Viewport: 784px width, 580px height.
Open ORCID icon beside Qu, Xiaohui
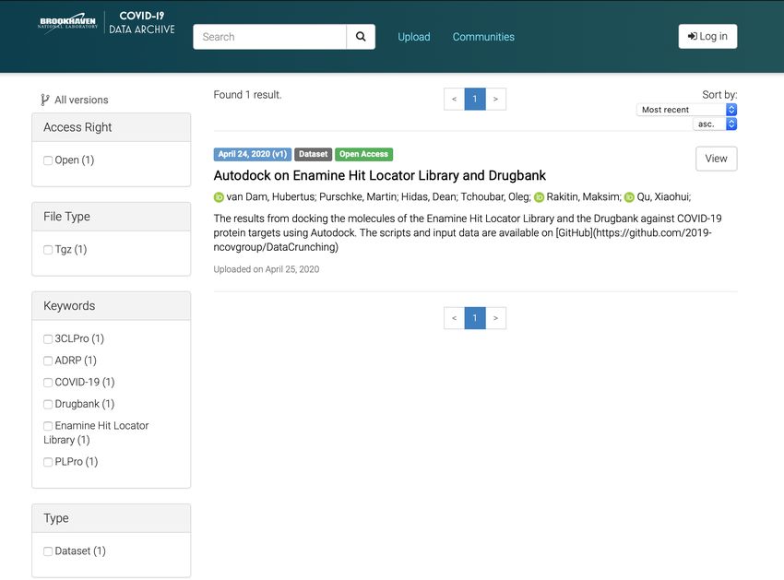pos(629,197)
